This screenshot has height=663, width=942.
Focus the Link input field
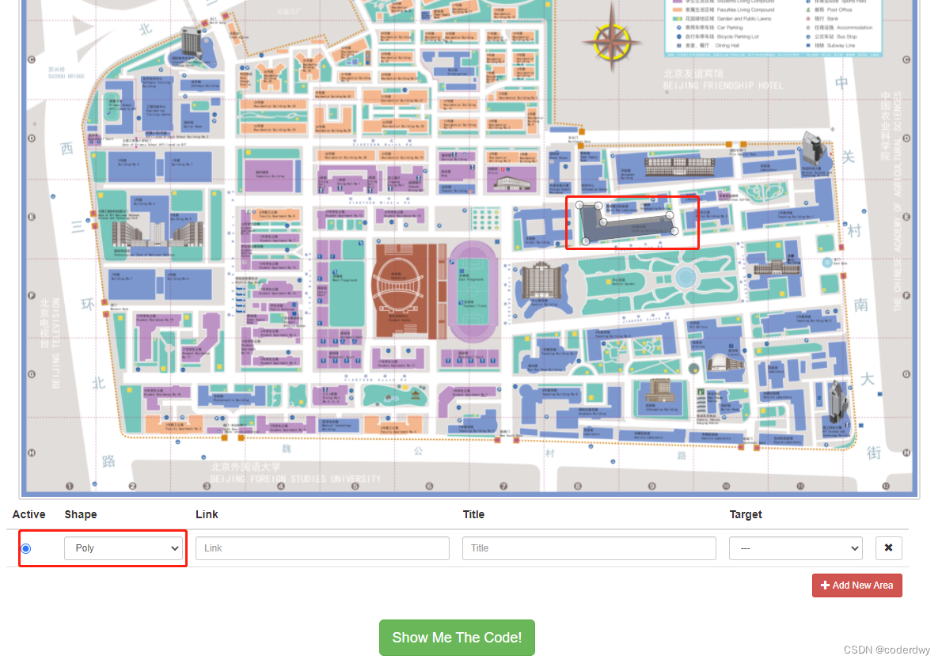tap(322, 547)
